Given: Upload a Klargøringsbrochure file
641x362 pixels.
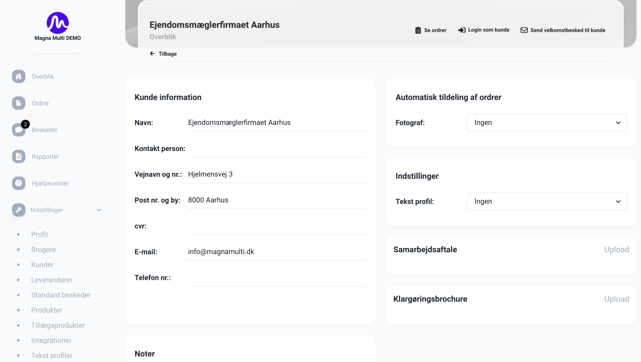Looking at the screenshot, I should click(617, 299).
